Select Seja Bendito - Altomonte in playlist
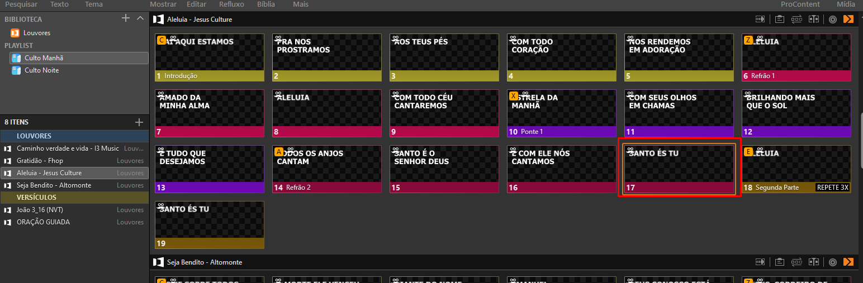 74,185
